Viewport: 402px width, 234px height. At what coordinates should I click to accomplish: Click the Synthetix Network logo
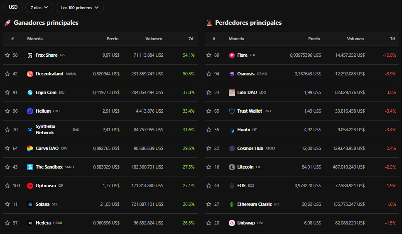30,130
